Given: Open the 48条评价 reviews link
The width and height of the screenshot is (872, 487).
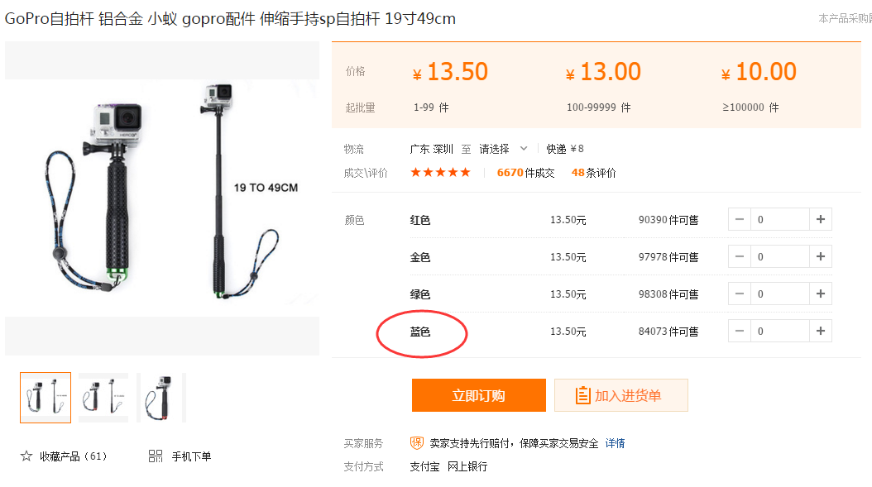Looking at the screenshot, I should [593, 173].
